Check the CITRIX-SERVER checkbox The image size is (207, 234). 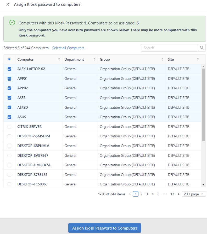coord(9,127)
